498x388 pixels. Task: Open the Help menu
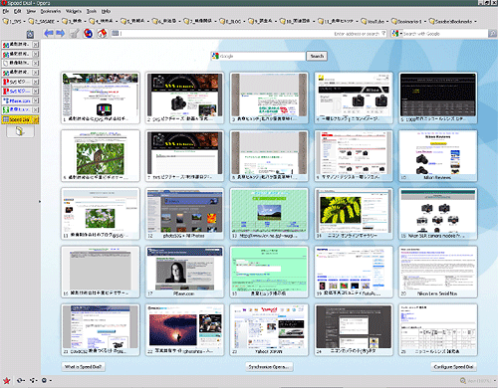[106, 11]
